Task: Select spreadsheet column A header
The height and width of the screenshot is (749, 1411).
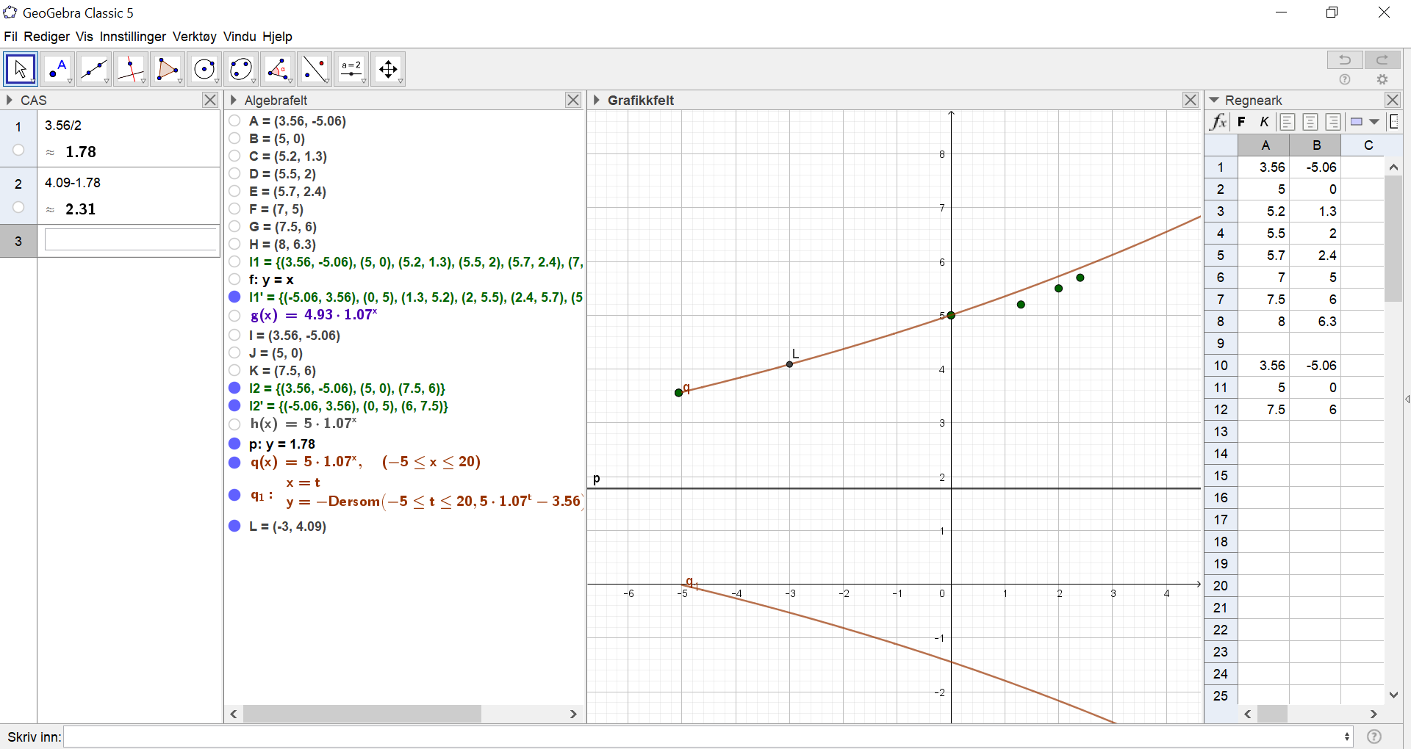Action: (1265, 145)
